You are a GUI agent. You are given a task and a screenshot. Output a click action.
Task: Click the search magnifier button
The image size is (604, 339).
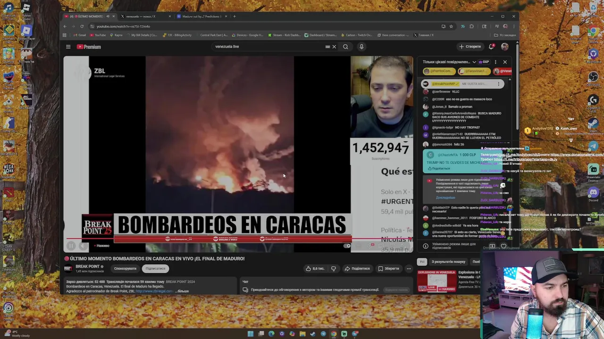coord(345,47)
